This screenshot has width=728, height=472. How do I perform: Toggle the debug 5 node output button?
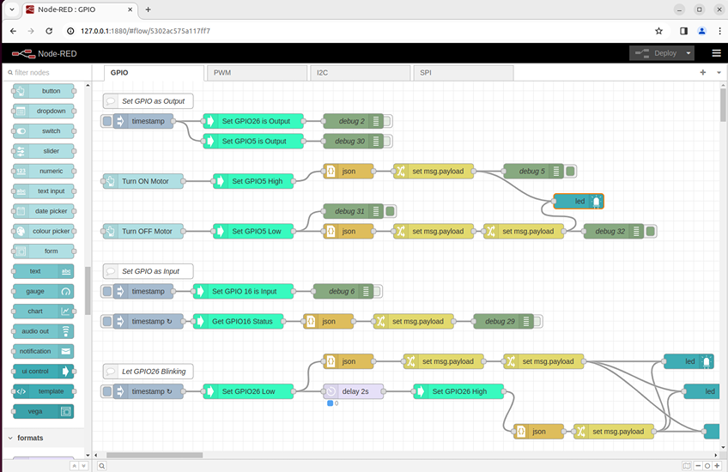(x=571, y=172)
